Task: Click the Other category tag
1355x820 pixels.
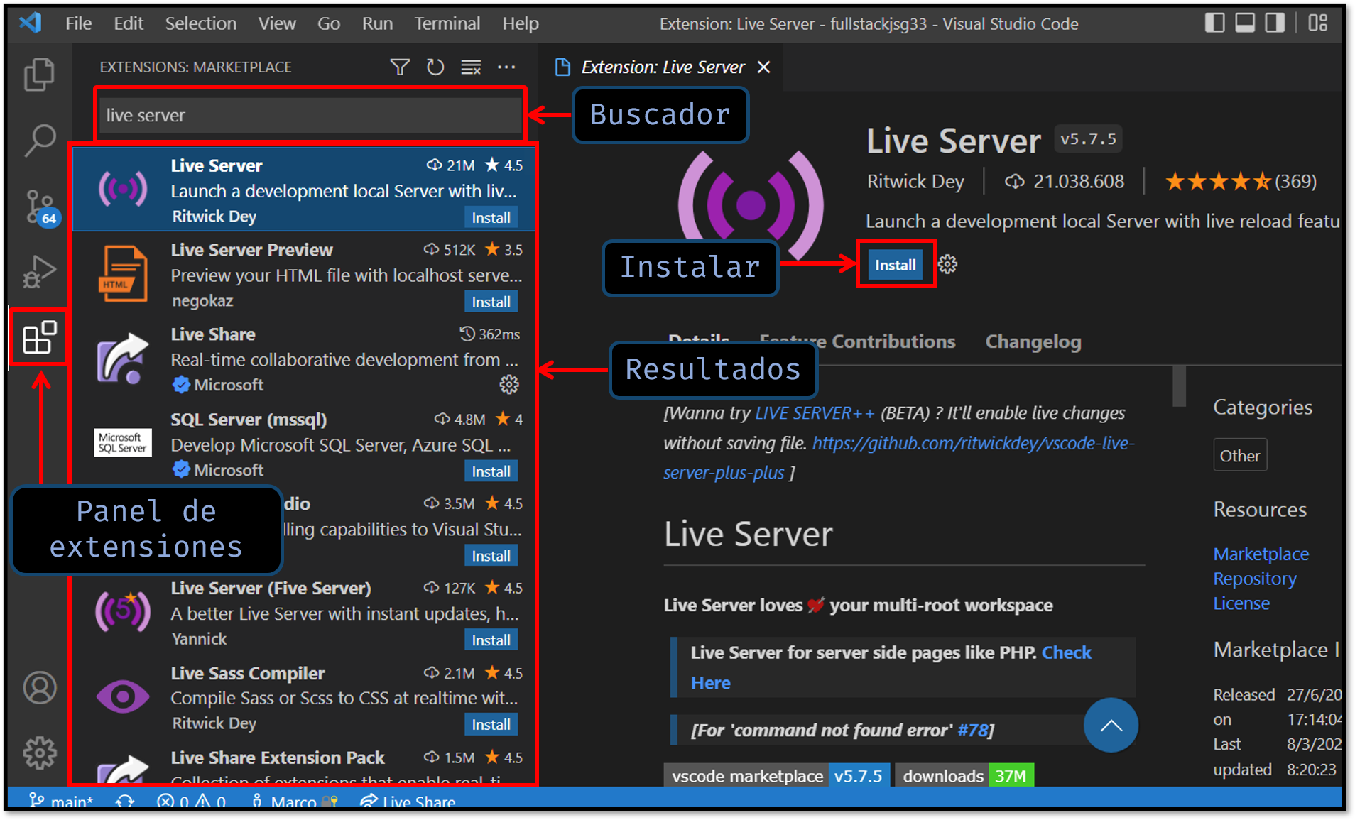Action: click(x=1240, y=456)
